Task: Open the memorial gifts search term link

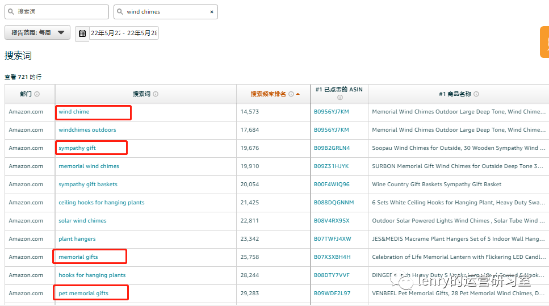Action: 78,257
